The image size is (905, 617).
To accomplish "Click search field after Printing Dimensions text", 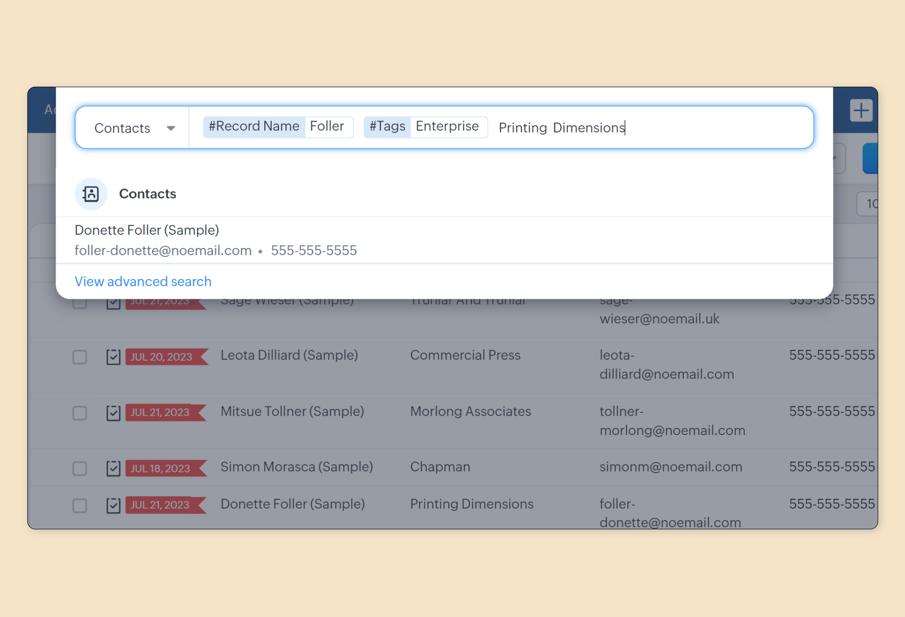I will 707,128.
